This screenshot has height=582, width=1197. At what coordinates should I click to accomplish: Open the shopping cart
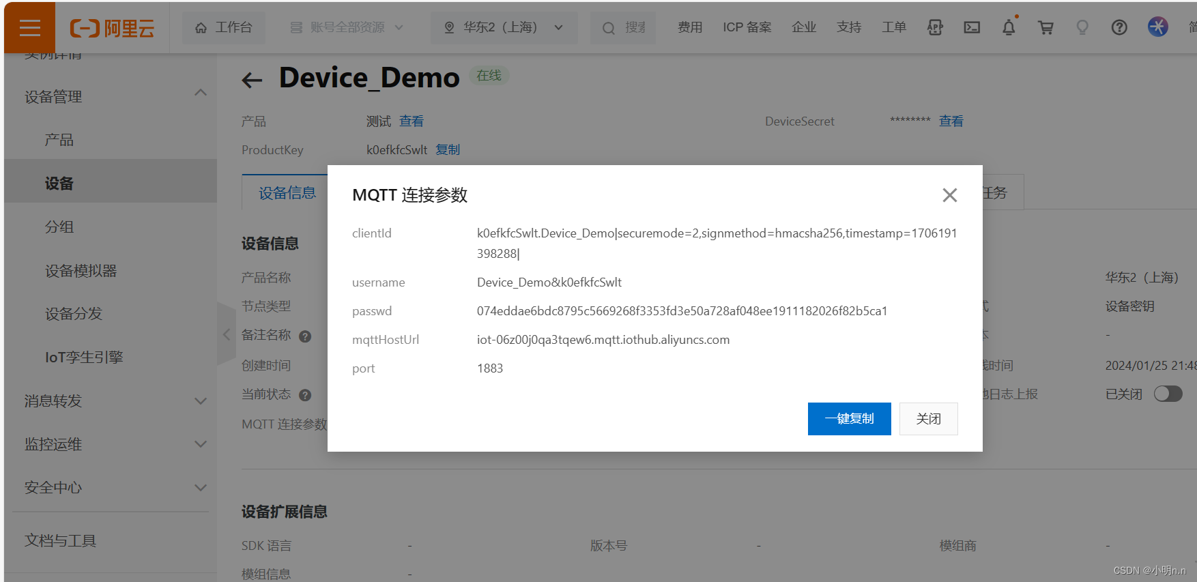click(x=1045, y=27)
